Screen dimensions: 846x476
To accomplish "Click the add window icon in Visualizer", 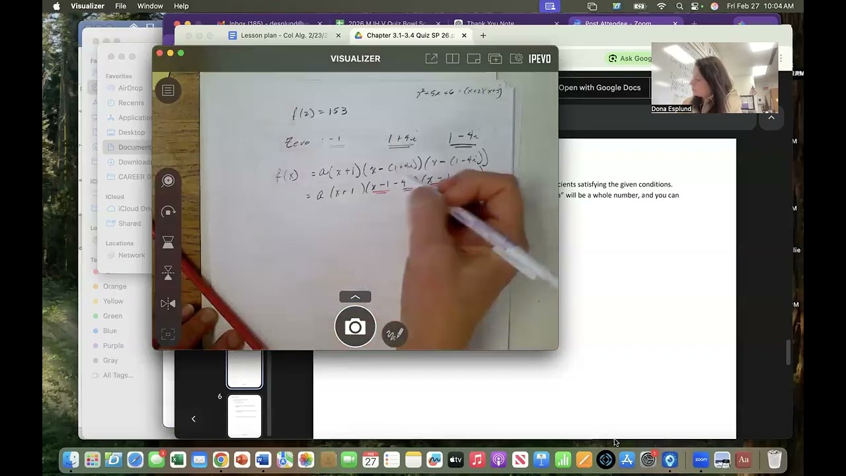I will point(495,59).
